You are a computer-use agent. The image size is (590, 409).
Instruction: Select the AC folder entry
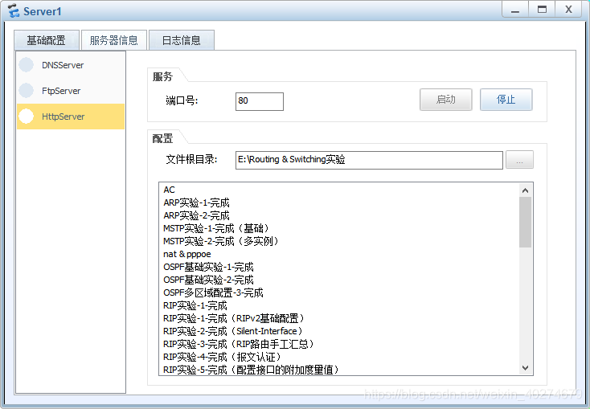pyautogui.click(x=170, y=190)
